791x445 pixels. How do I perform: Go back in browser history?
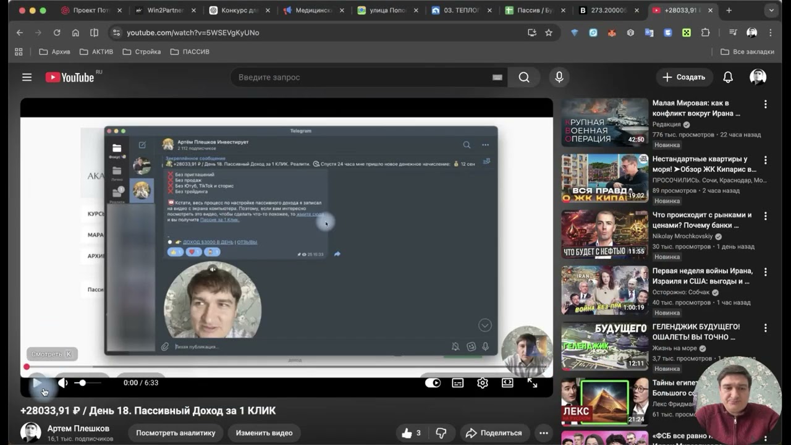click(20, 33)
